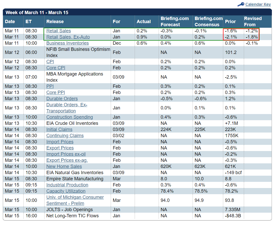Select the CPI release link
The height and width of the screenshot is (225, 276).
50,62
